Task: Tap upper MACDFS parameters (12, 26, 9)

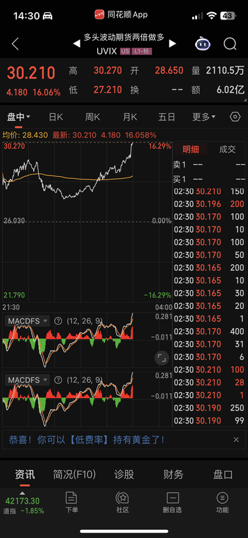Action: pyautogui.click(x=84, y=321)
